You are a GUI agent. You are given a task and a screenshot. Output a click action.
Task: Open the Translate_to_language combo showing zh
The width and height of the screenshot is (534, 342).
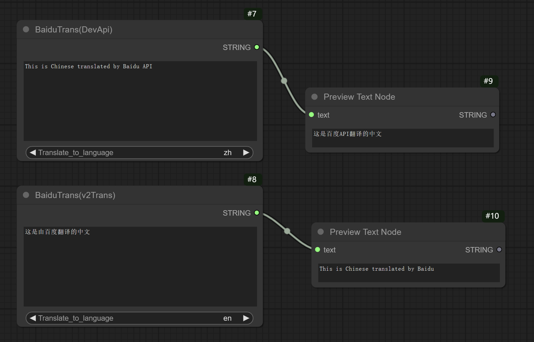coord(139,152)
